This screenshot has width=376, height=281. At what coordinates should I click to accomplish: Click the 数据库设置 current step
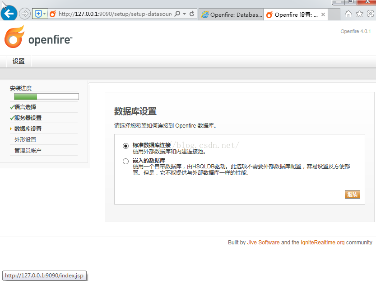click(28, 129)
